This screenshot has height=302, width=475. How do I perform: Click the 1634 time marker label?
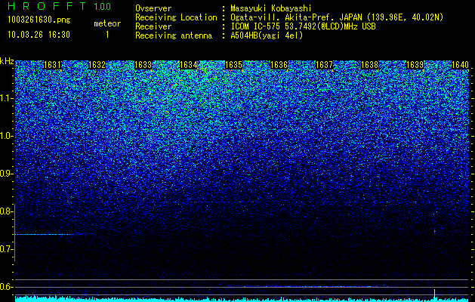[x=189, y=65]
